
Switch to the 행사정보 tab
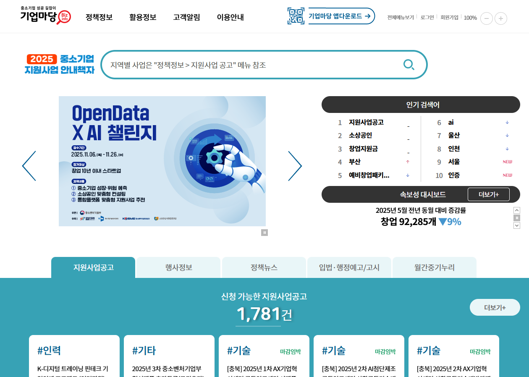[179, 267]
